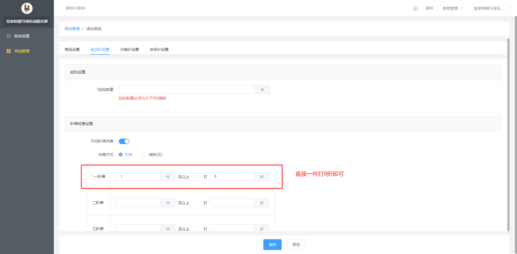This screenshot has width=517, height=254.
Task: Click the 批发设置 grid icon
Action: coord(9,36)
